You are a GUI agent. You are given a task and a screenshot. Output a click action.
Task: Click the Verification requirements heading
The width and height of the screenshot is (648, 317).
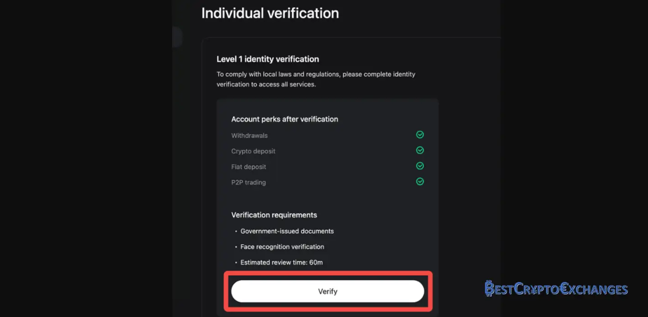(x=274, y=215)
